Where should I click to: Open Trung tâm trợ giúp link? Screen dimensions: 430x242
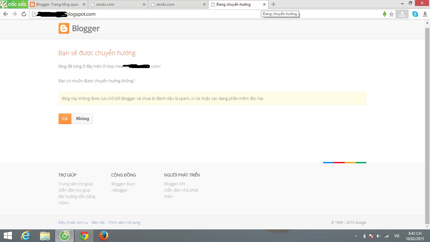[76, 184]
